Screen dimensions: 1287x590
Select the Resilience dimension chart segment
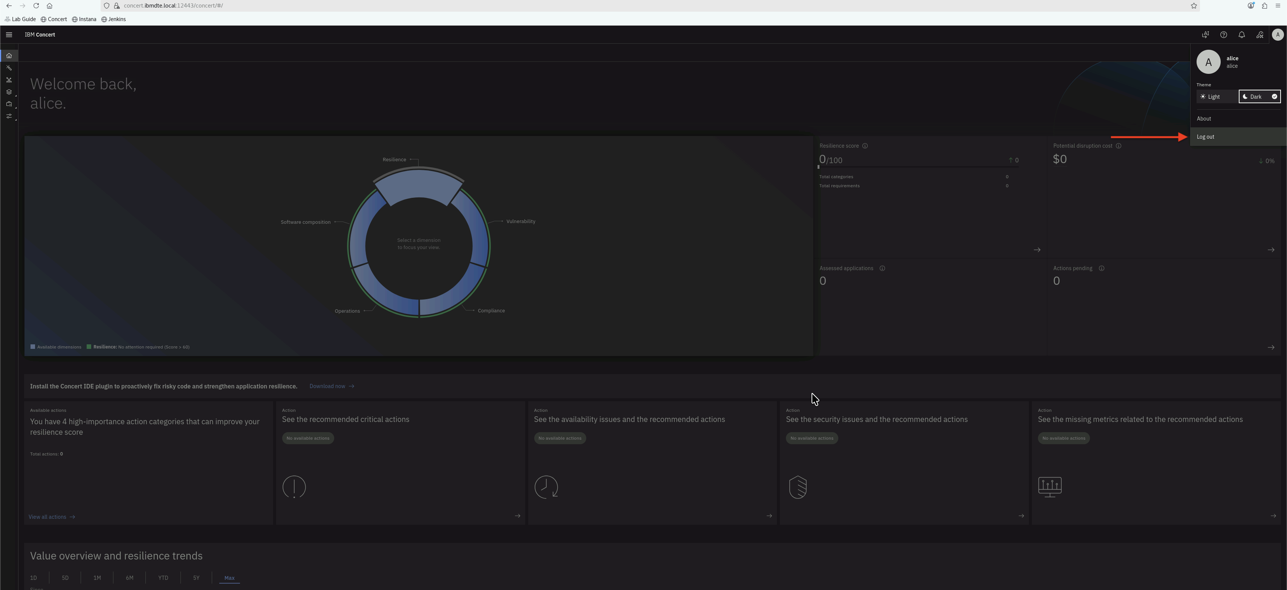pos(419,186)
